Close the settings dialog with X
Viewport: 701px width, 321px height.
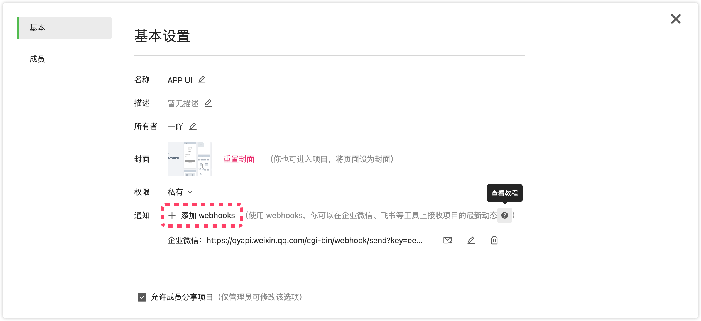click(676, 19)
